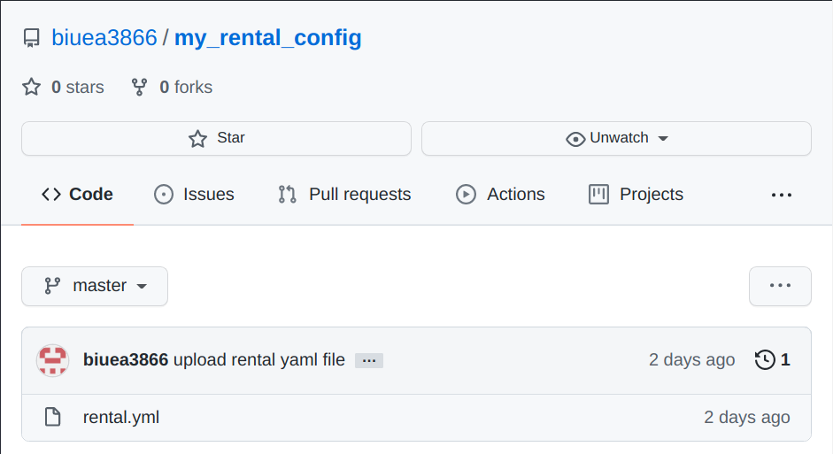Open the biuea3866 commit author name
The width and height of the screenshot is (833, 454).
[126, 360]
